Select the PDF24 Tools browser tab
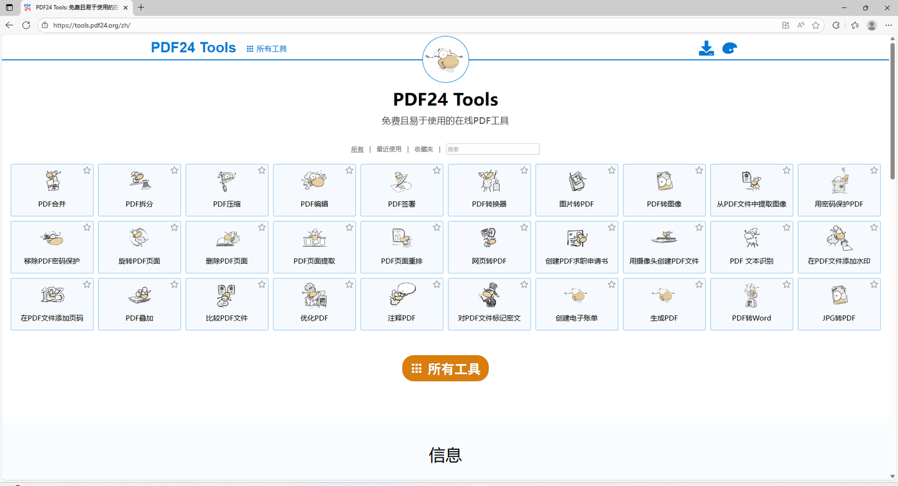This screenshot has height=486, width=898. 77,7
